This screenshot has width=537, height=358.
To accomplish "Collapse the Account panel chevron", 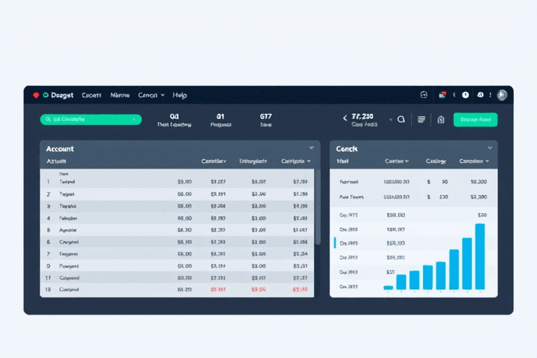I will 311,148.
